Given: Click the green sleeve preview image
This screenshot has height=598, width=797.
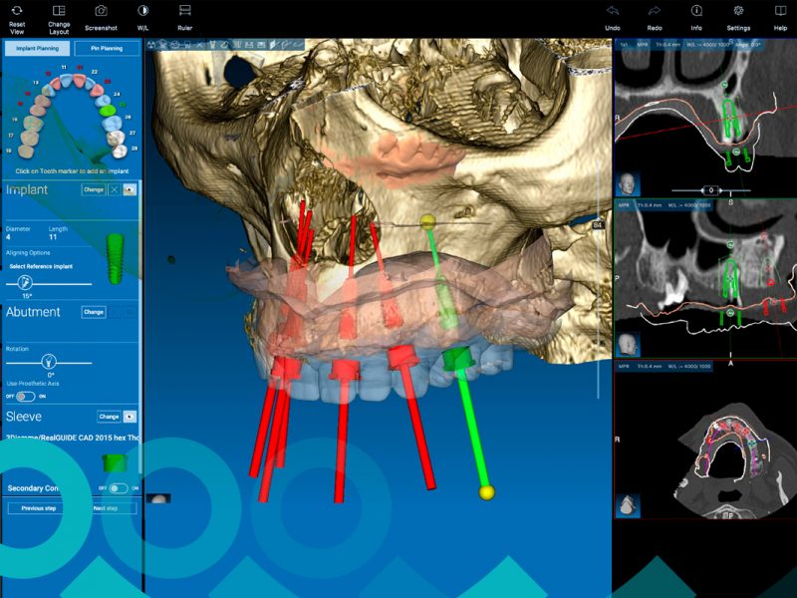Looking at the screenshot, I should click(115, 463).
